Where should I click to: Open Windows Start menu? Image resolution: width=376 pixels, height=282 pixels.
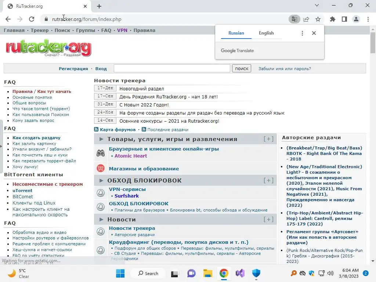[120, 273]
